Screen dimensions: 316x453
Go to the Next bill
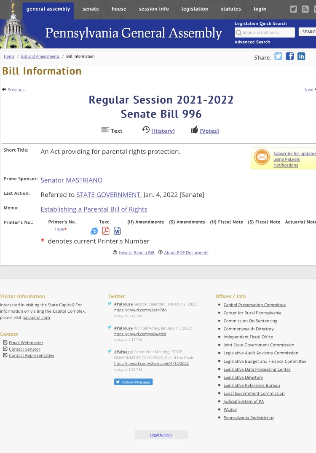click(309, 90)
